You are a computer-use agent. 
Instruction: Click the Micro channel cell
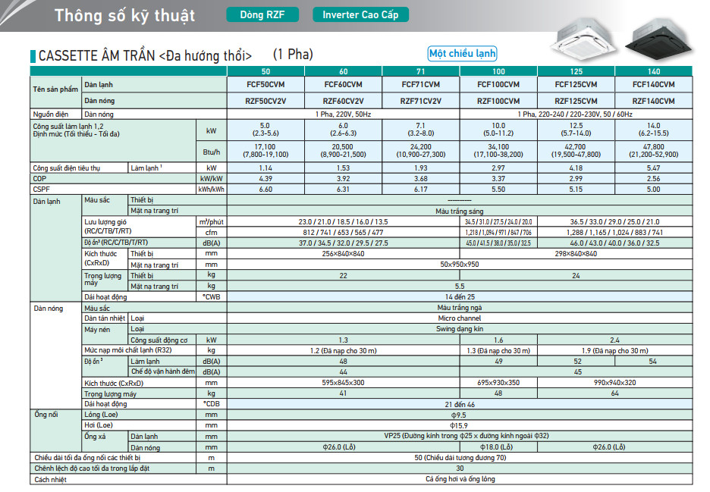459,318
